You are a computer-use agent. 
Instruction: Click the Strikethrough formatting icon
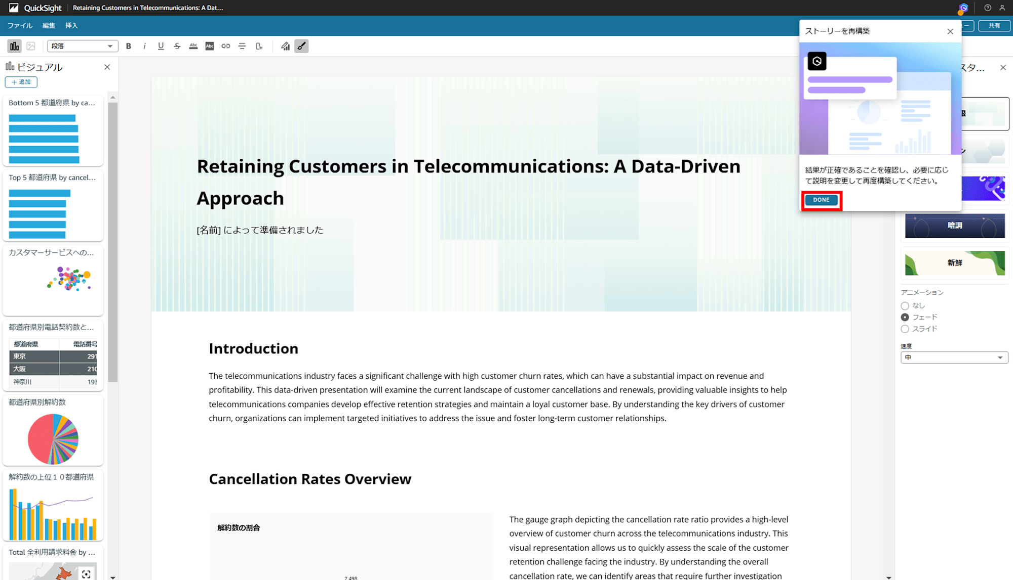click(176, 47)
